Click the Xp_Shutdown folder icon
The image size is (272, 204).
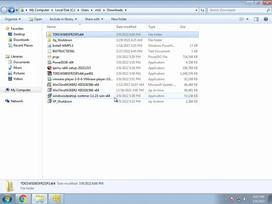49,40
